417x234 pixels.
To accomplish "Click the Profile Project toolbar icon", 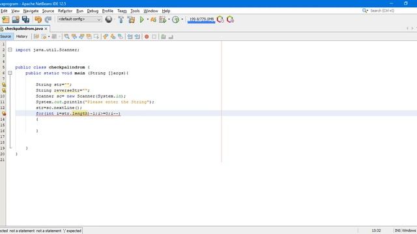I will click(x=162, y=19).
